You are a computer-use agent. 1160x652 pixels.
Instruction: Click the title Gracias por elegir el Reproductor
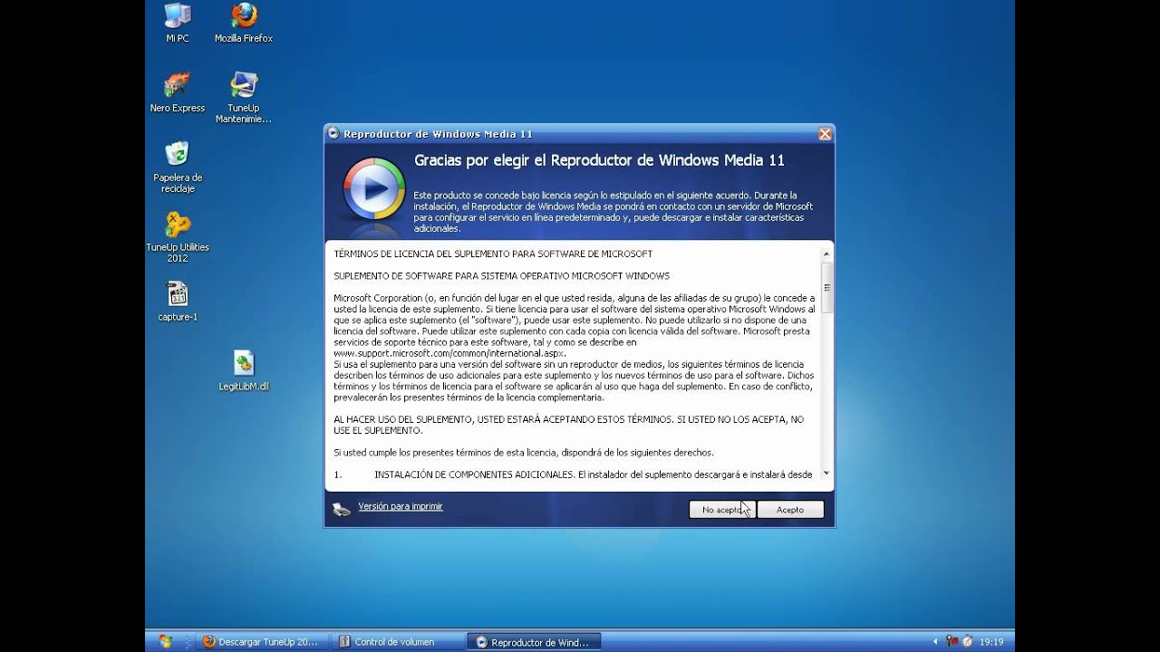pos(599,160)
